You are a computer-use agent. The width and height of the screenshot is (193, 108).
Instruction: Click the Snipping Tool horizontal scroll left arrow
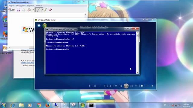(9, 47)
